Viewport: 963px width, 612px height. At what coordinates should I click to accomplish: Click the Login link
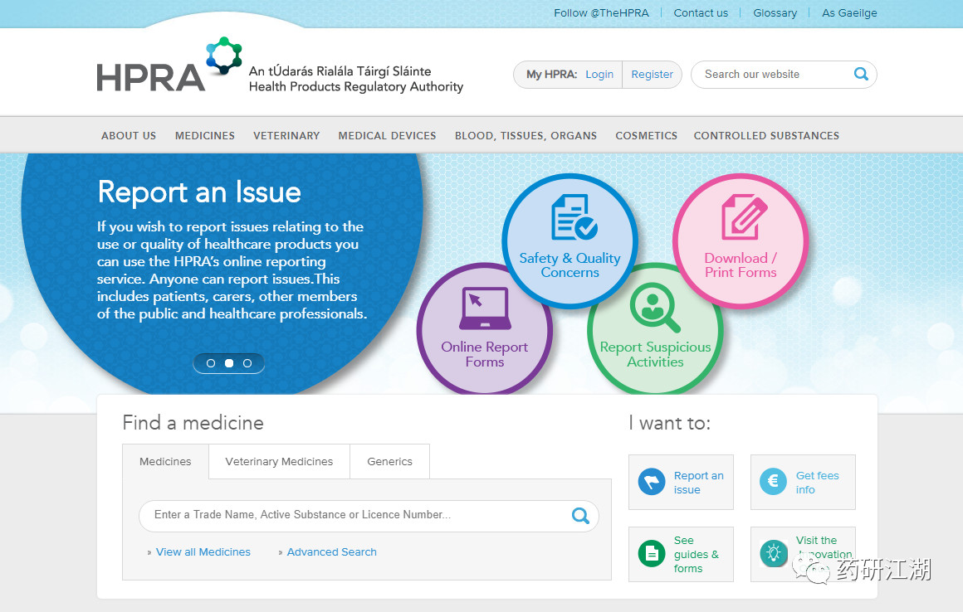tap(599, 74)
